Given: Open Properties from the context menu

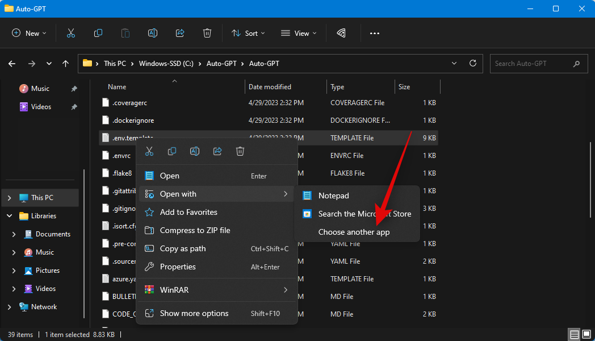Looking at the screenshot, I should 217,267.
